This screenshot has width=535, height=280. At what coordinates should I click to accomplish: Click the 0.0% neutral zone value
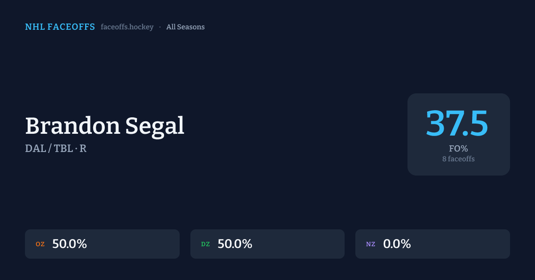tap(397, 244)
